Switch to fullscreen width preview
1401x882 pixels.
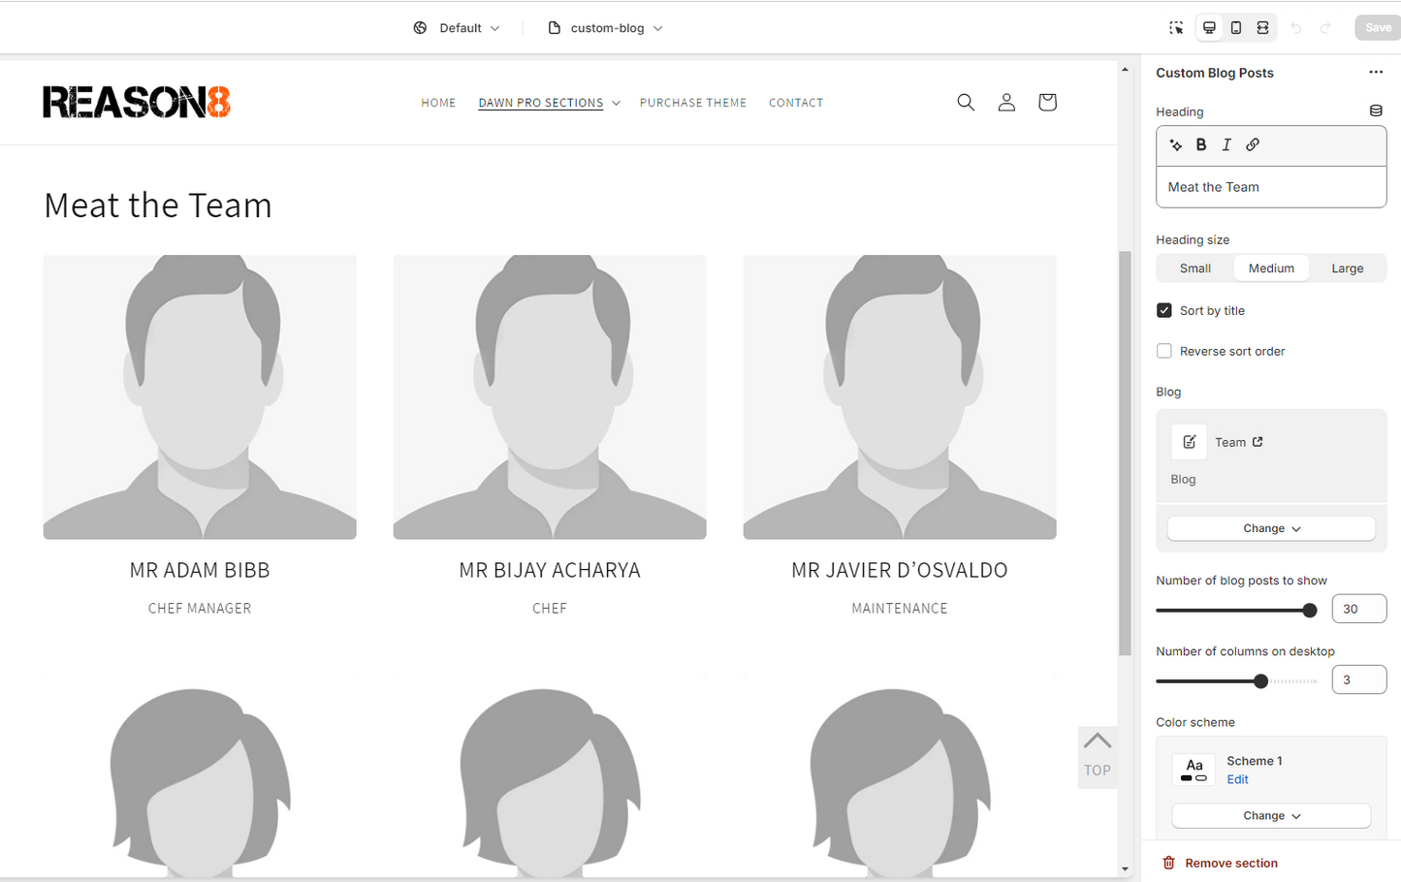click(1262, 28)
